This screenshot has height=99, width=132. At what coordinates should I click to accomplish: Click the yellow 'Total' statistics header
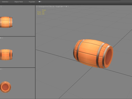44,10
